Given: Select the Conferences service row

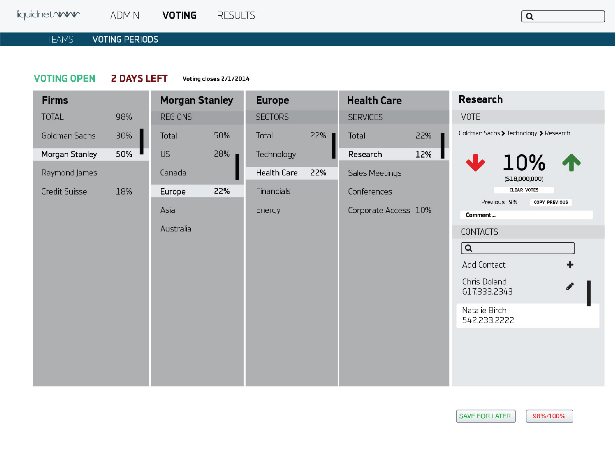Looking at the screenshot, I should click(395, 192).
